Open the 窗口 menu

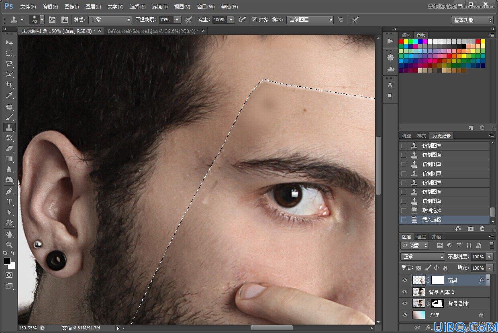click(206, 7)
